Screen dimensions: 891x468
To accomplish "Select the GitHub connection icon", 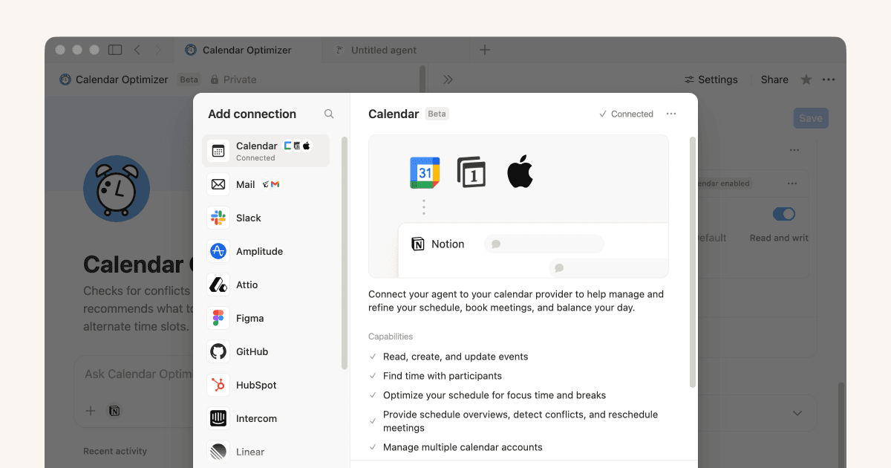I will [x=218, y=351].
